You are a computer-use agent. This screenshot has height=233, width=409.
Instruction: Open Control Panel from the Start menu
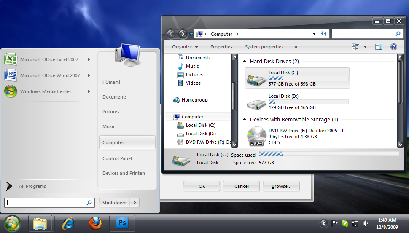(117, 158)
